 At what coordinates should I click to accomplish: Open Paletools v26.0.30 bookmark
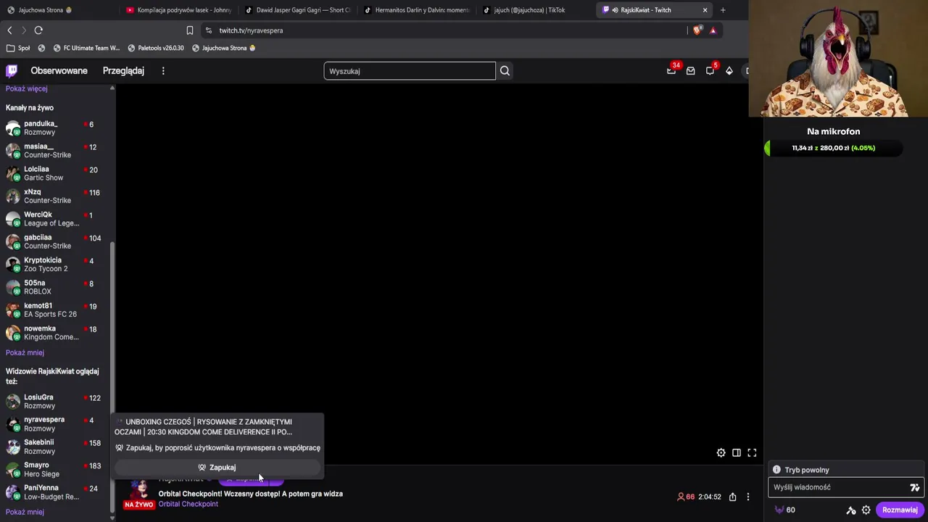pos(155,48)
